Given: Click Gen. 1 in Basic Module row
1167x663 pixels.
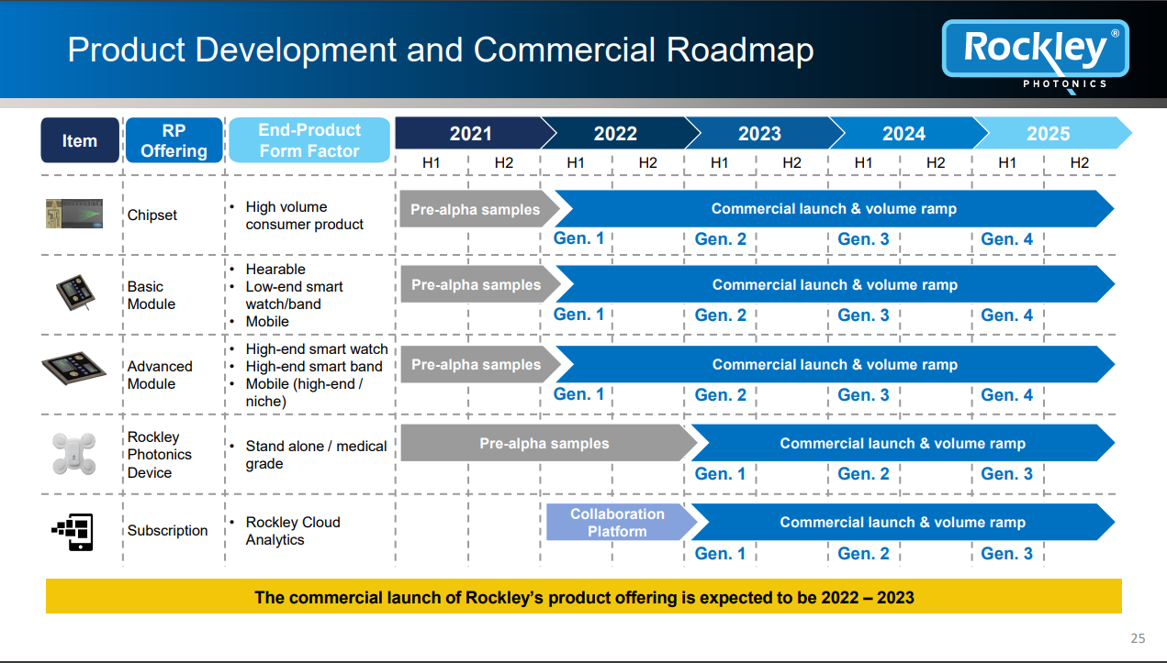Looking at the screenshot, I should click(579, 314).
